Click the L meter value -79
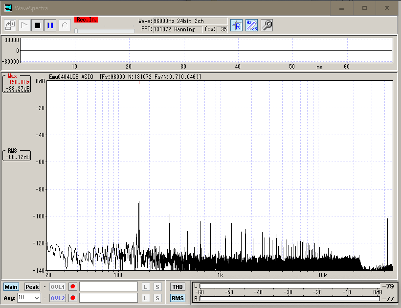The height and width of the screenshot is (308, 401). tap(388, 286)
